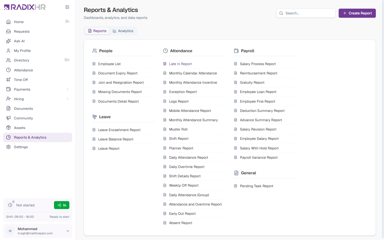Click the document icon beside Employee List
The image size is (384, 240).
click(x=94, y=64)
